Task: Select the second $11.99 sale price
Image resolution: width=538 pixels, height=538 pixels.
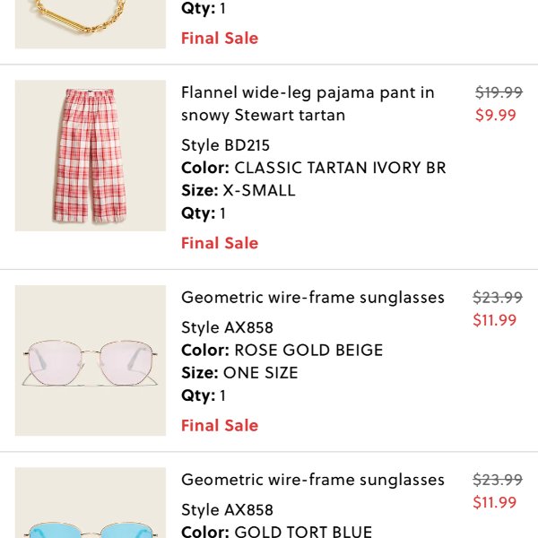Action: [494, 502]
